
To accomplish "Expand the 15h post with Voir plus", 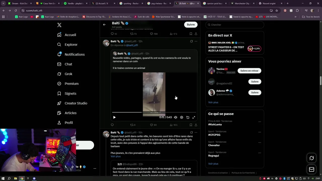I will 115,156.
